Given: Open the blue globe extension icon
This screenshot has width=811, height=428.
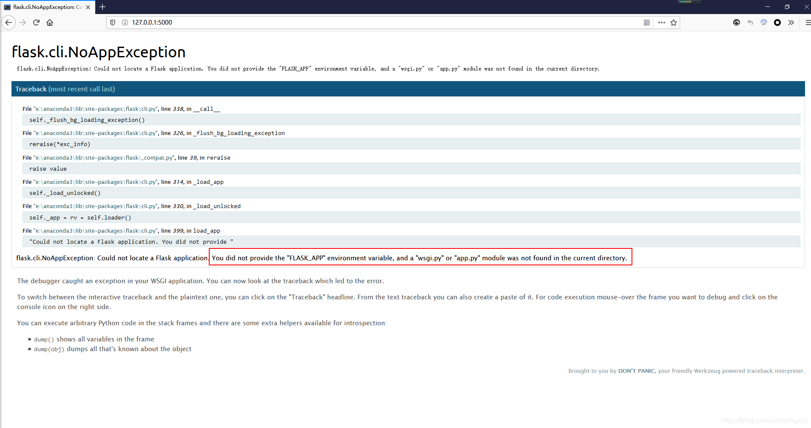Looking at the screenshot, I should (764, 23).
